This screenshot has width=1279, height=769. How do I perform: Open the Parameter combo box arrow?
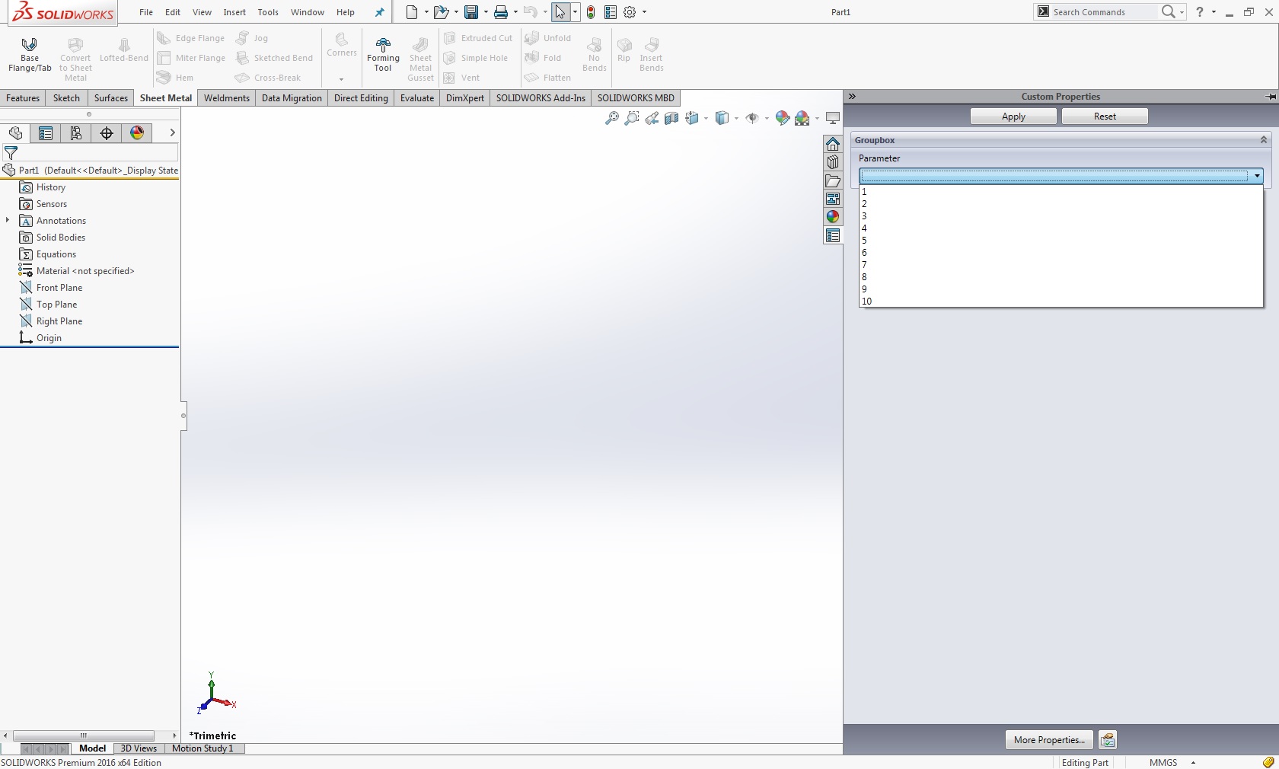(x=1256, y=176)
